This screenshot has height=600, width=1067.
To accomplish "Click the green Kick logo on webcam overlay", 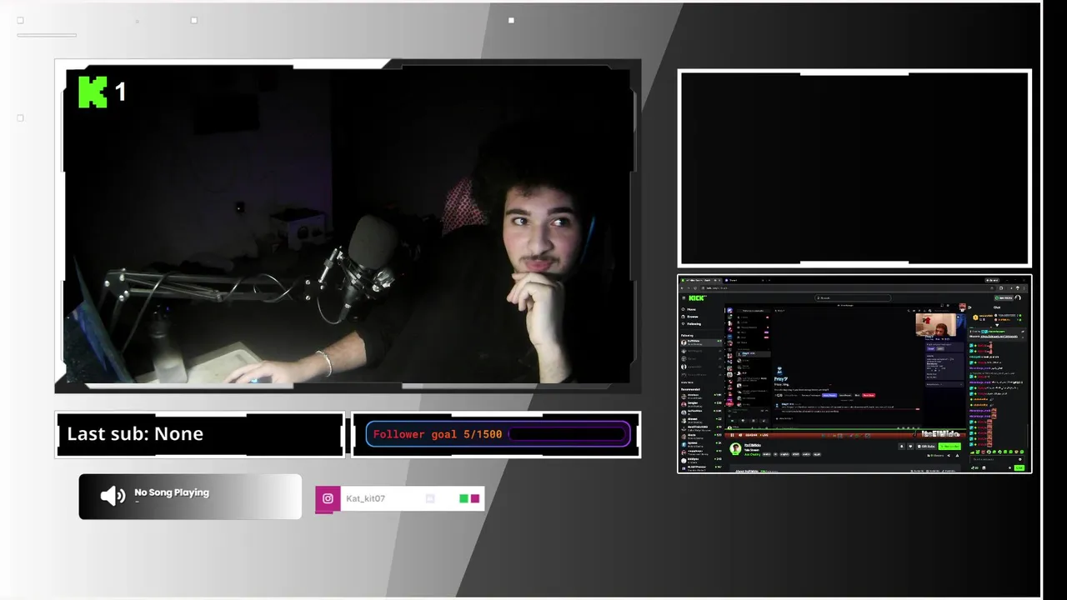I will tap(93, 92).
